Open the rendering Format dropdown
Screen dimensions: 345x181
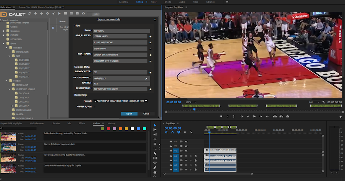pos(121,101)
